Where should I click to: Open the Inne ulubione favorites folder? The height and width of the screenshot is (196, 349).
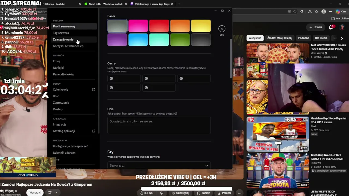point(340,19)
